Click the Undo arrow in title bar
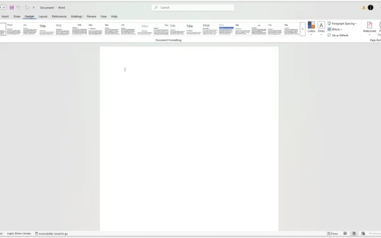This screenshot has height=238, width=381. (x=18, y=8)
